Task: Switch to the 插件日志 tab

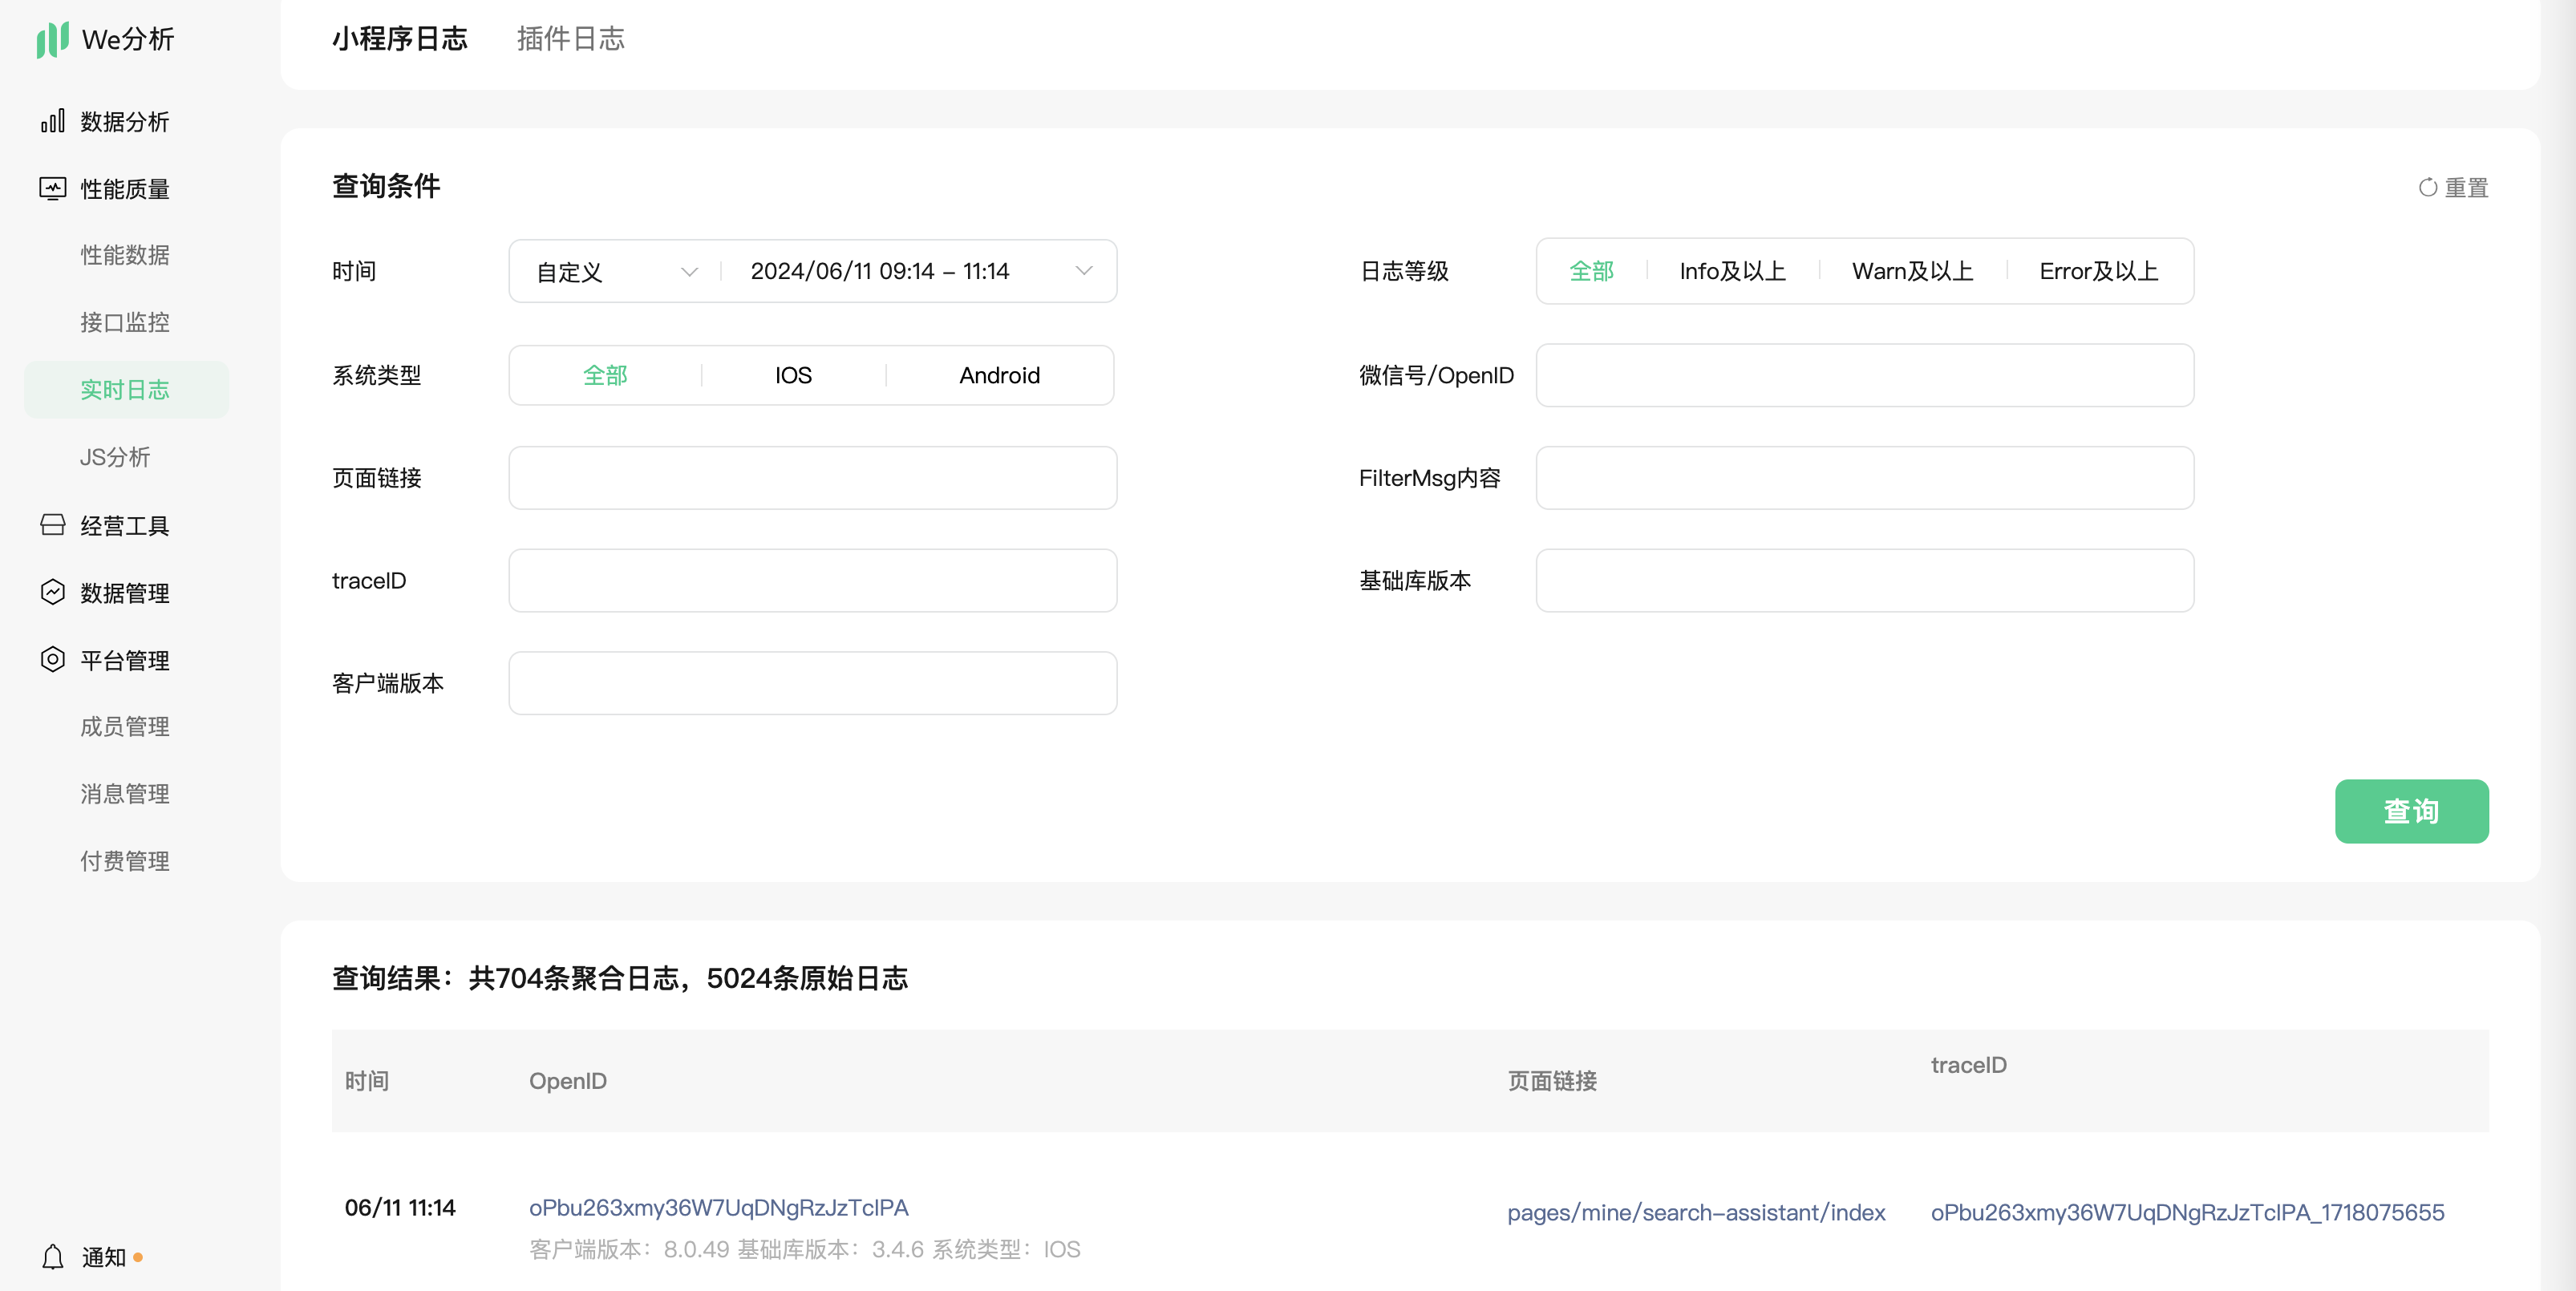Action: click(x=570, y=39)
